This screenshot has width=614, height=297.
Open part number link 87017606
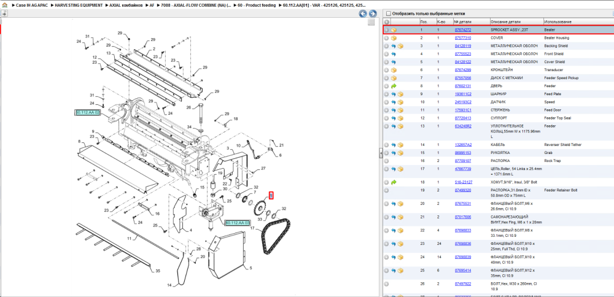(463, 217)
